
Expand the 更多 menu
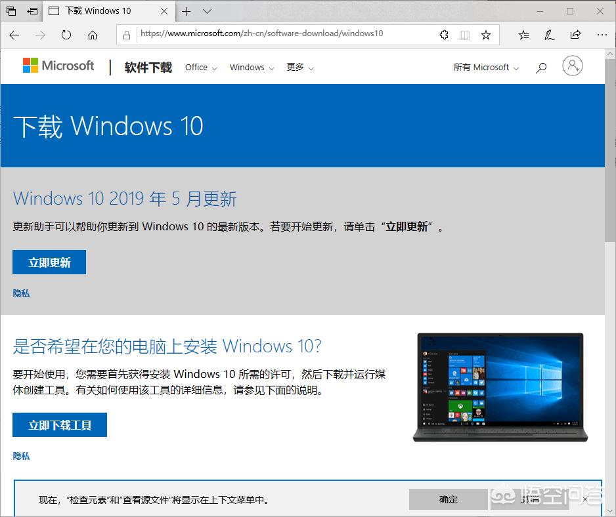[299, 68]
